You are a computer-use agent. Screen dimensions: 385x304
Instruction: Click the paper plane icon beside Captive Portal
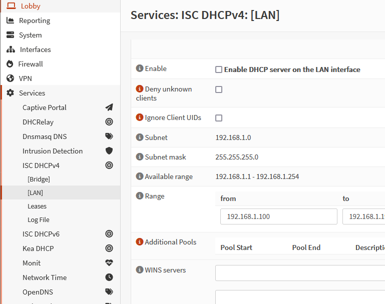coord(109,107)
